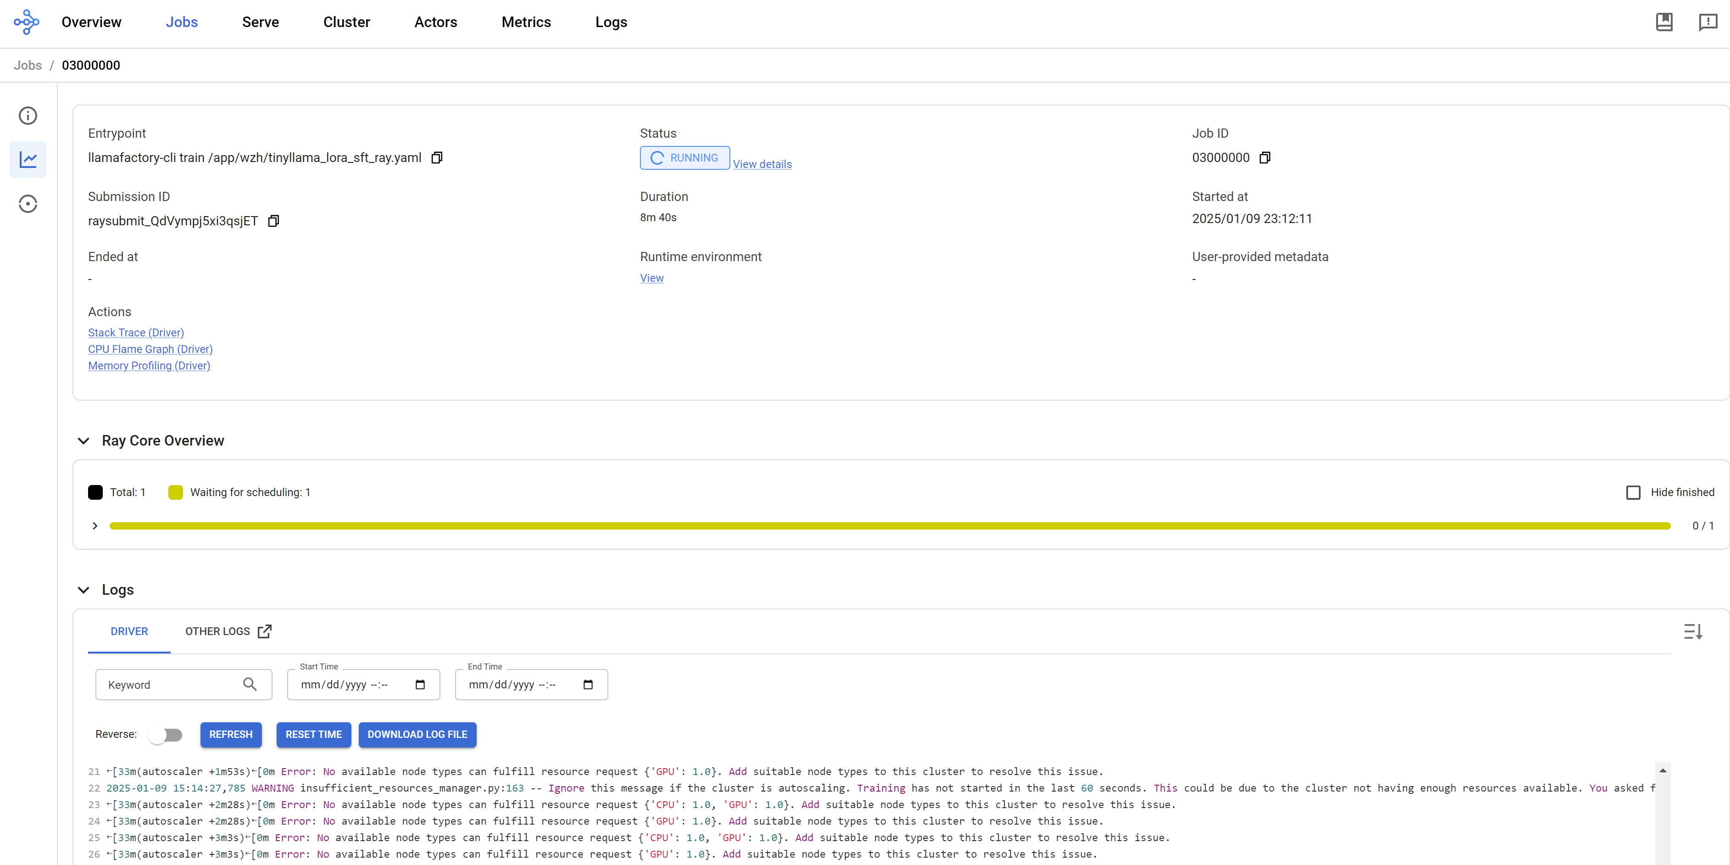This screenshot has width=1730, height=865.
Task: Copy the entrypoint command
Action: coord(437,158)
